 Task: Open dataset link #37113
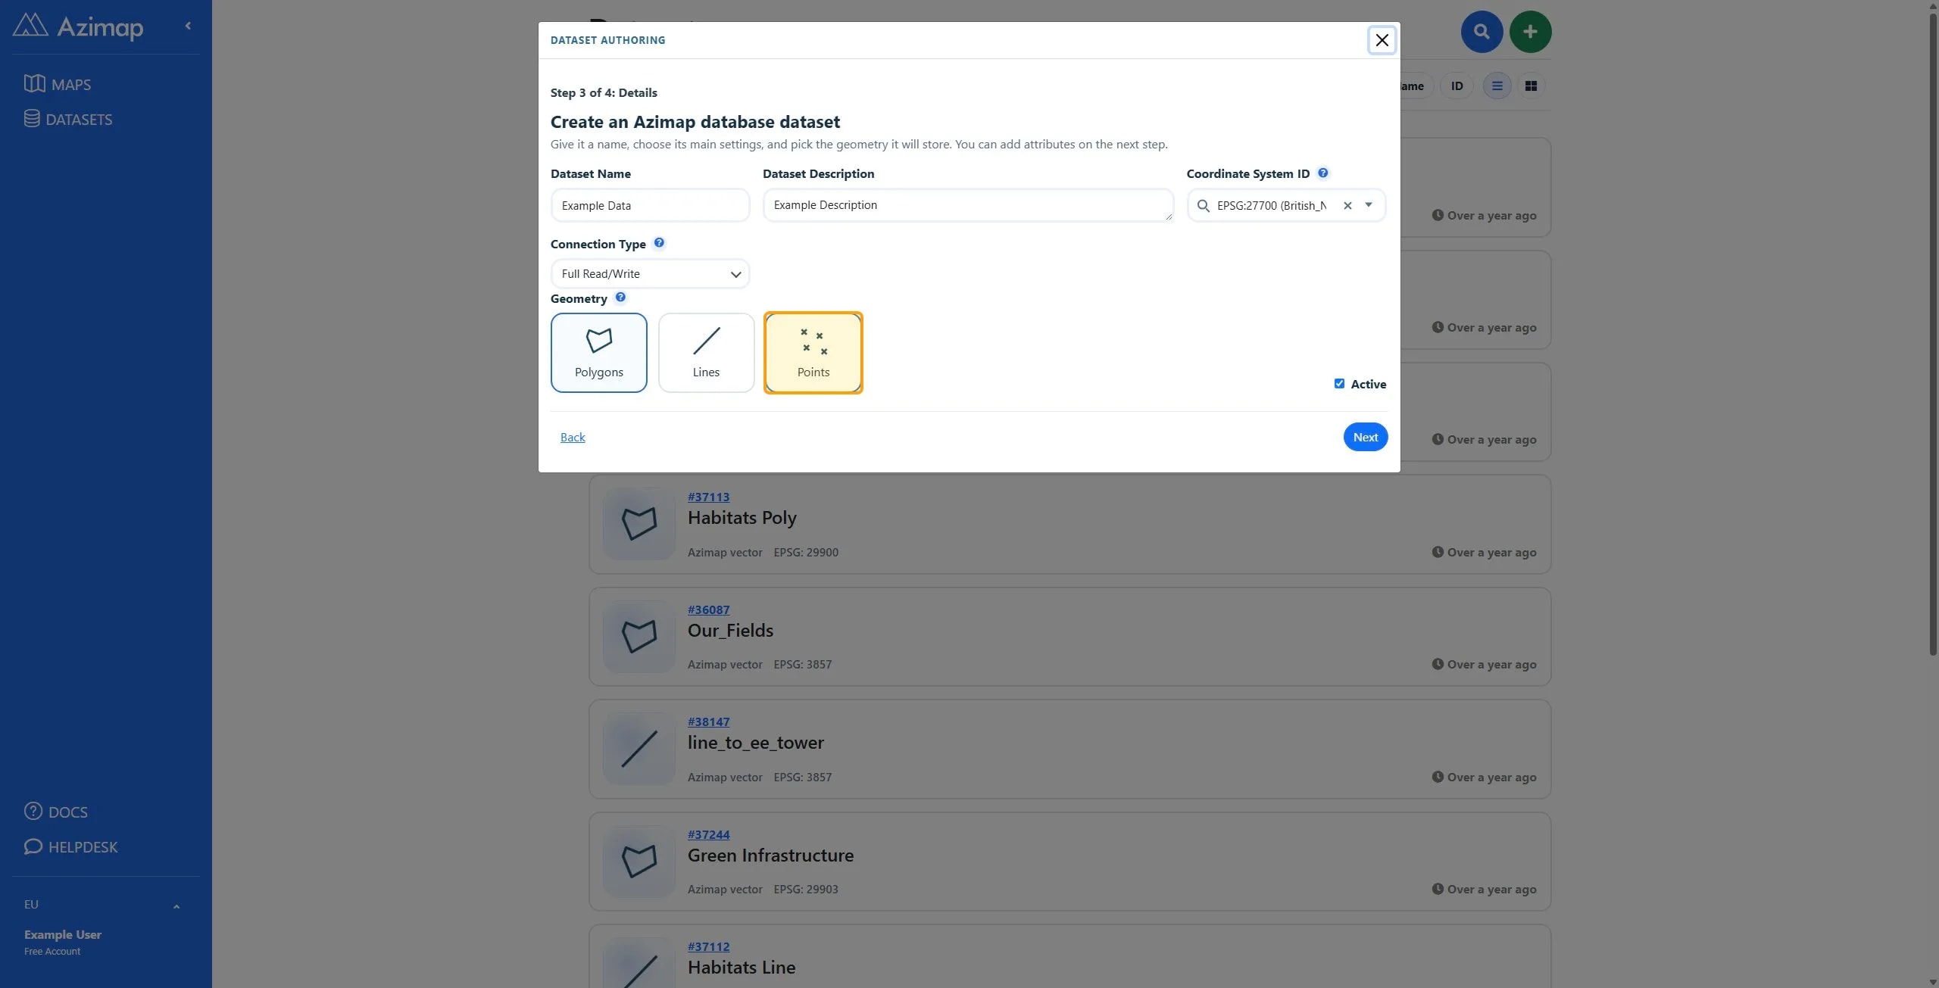point(708,497)
